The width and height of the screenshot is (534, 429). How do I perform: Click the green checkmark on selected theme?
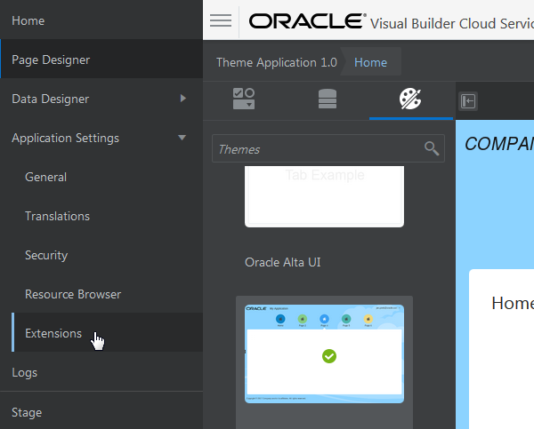point(329,356)
